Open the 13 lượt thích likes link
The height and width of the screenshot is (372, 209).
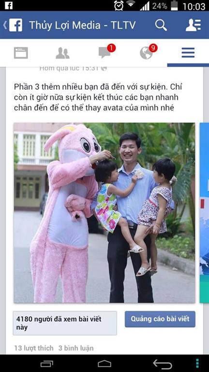(x=34, y=348)
